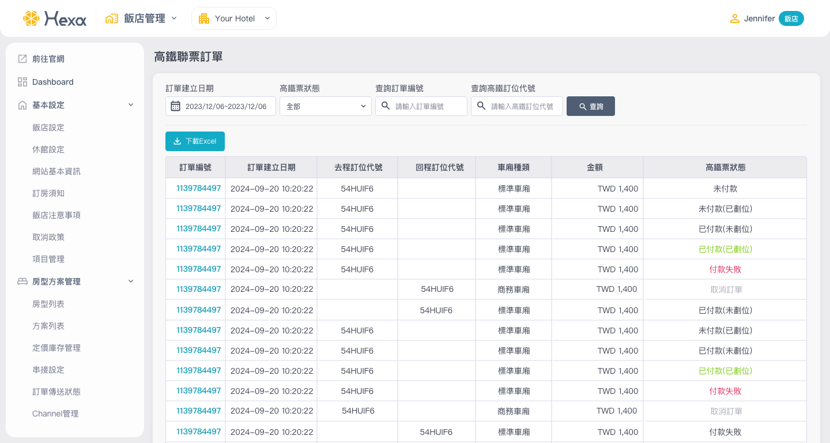Image resolution: width=830 pixels, height=443 pixels.
Task: Collapse the 基本設定 section chevron
Action: pyautogui.click(x=131, y=105)
